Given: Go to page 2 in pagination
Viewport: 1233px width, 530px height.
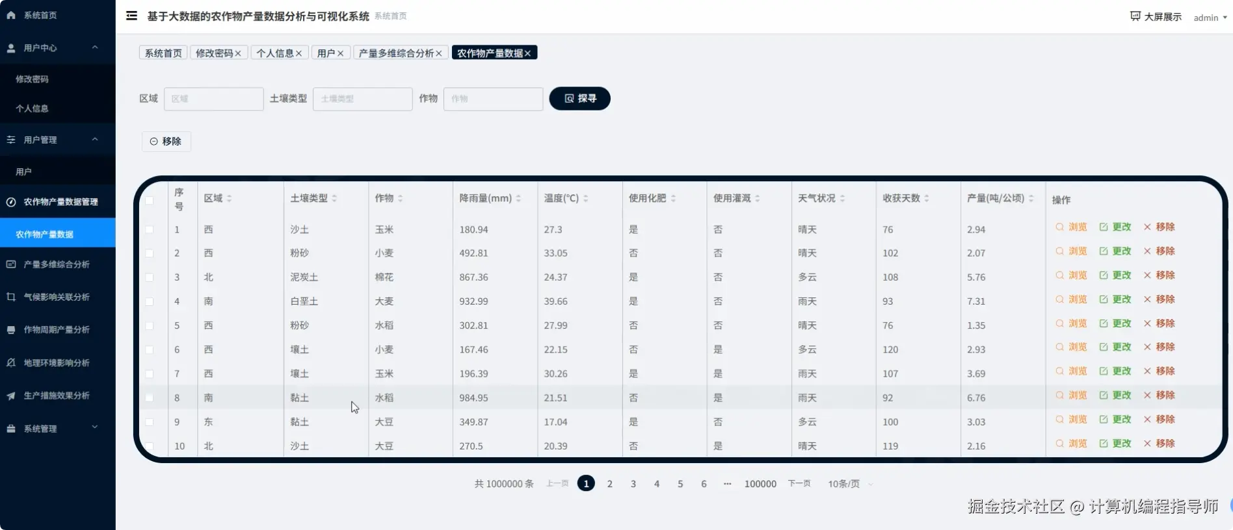Looking at the screenshot, I should (610, 484).
